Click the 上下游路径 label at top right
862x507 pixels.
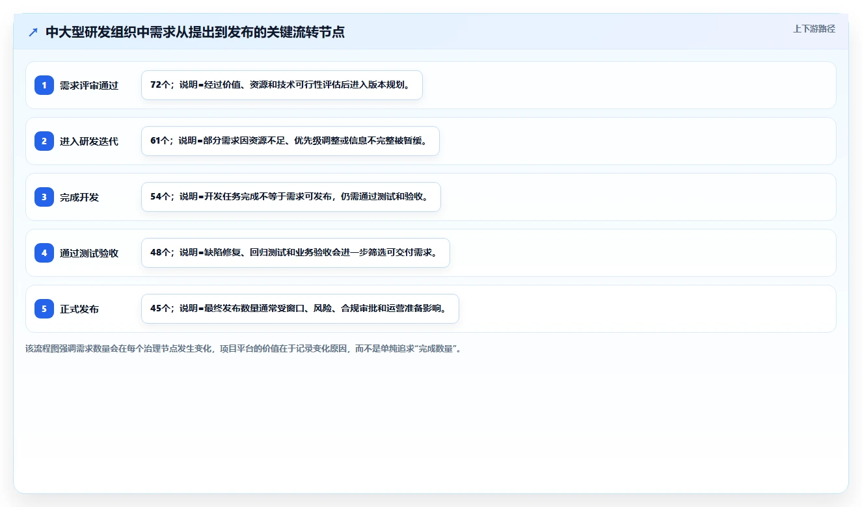pyautogui.click(x=814, y=29)
